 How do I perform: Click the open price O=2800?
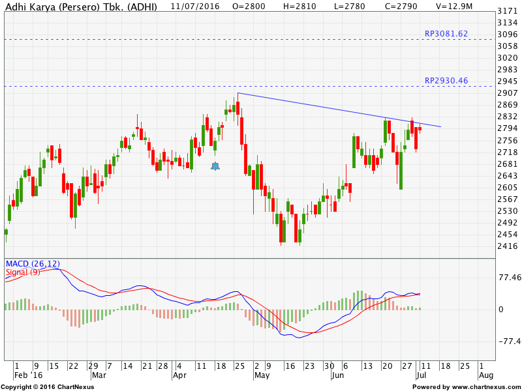point(249,6)
